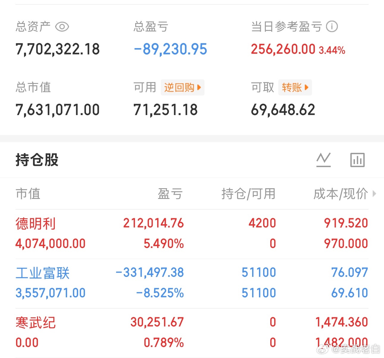Sort holdings by 盈亏 column header
The image size is (384, 358).
click(170, 194)
